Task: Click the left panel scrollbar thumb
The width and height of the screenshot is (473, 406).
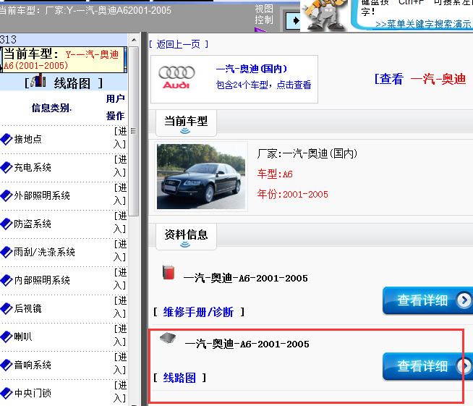Action: coord(133,131)
